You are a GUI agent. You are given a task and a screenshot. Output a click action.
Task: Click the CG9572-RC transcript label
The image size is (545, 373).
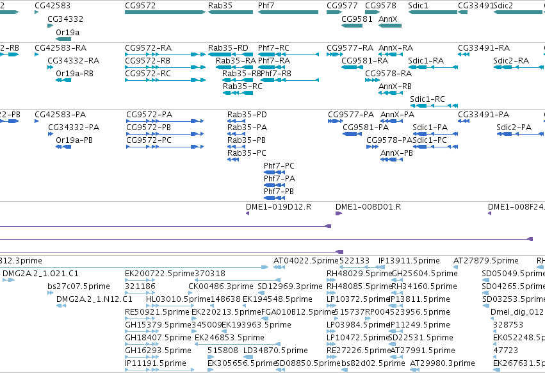click(148, 74)
